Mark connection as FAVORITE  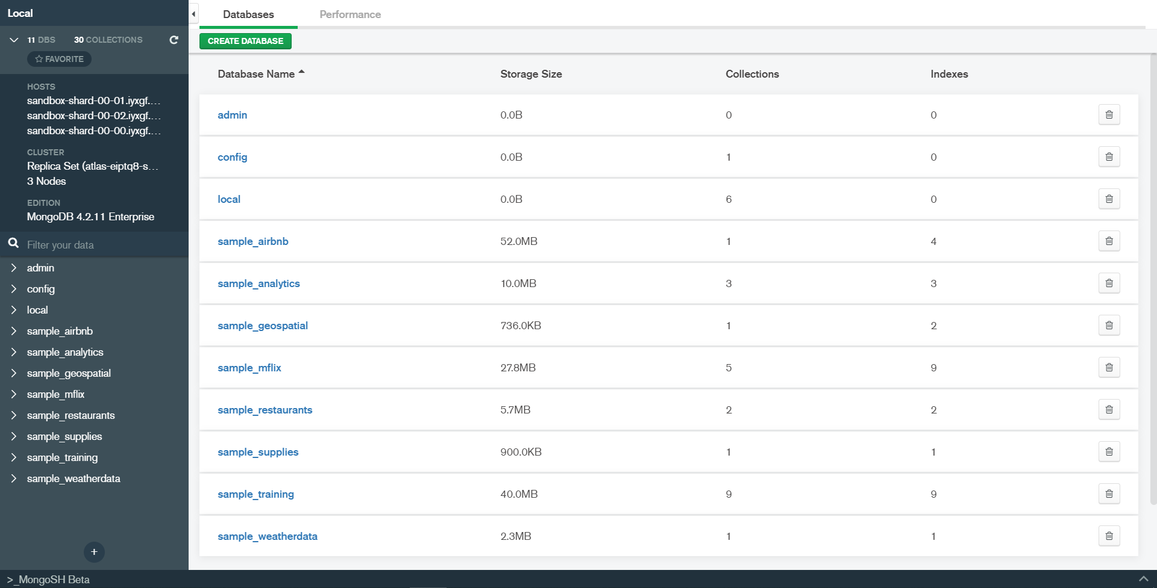point(59,59)
